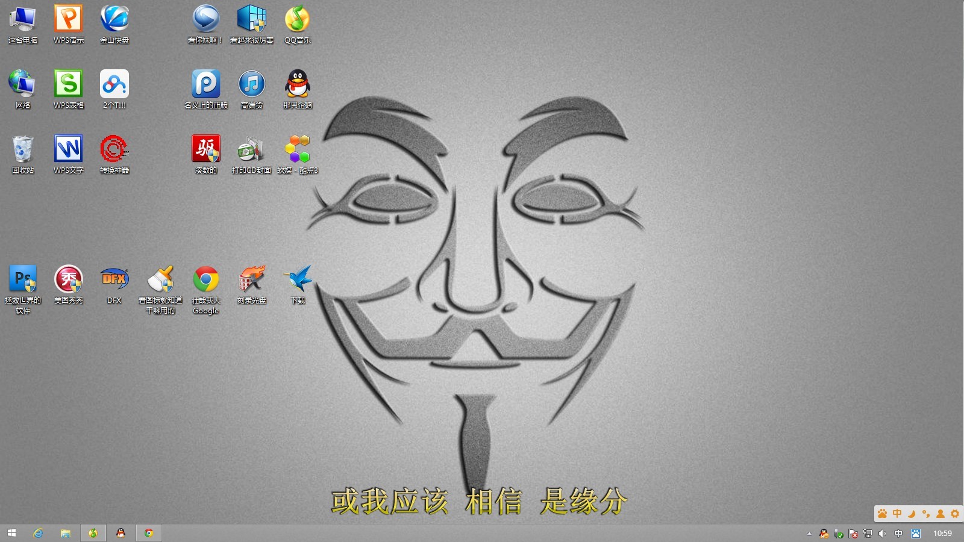Toggle the moon half/full-width button
Image resolution: width=964 pixels, height=542 pixels.
[912, 514]
